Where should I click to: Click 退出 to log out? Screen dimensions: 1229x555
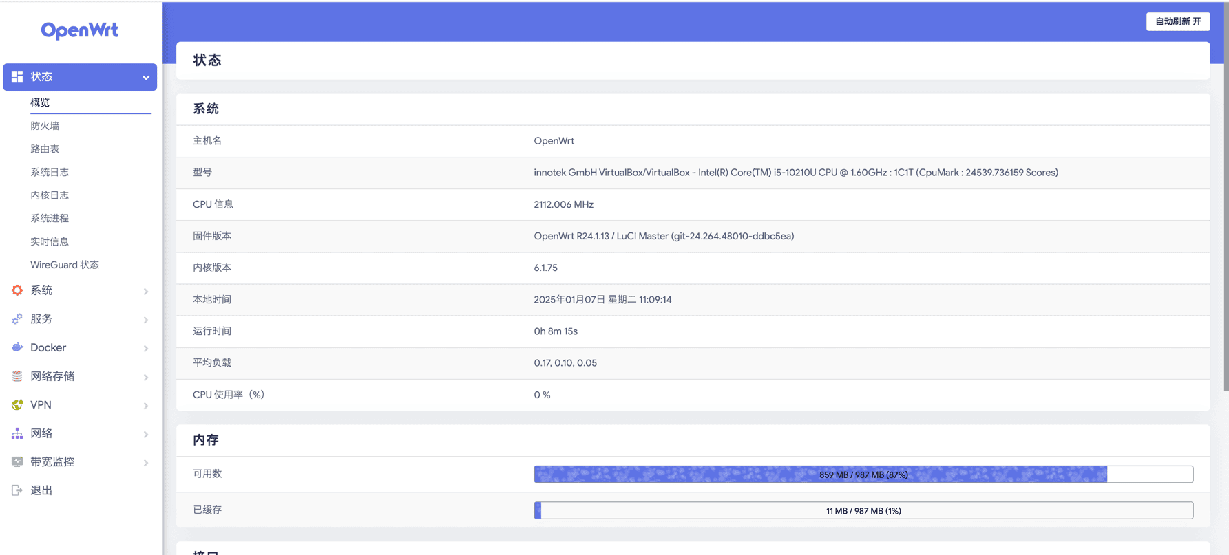[41, 490]
